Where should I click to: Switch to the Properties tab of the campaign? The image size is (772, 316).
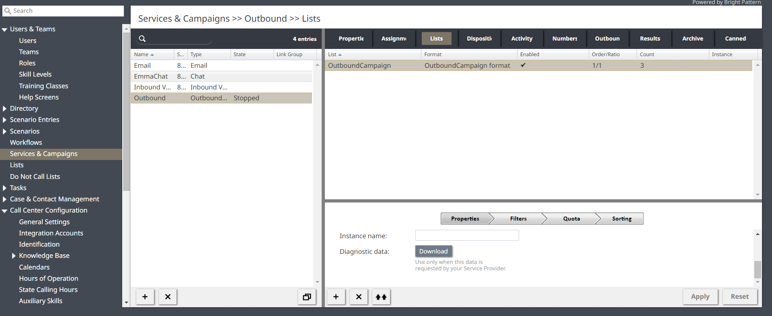(x=351, y=38)
